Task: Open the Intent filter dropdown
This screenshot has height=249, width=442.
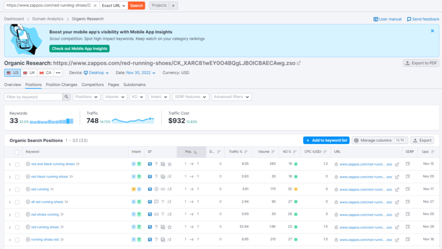Action: pos(159,97)
